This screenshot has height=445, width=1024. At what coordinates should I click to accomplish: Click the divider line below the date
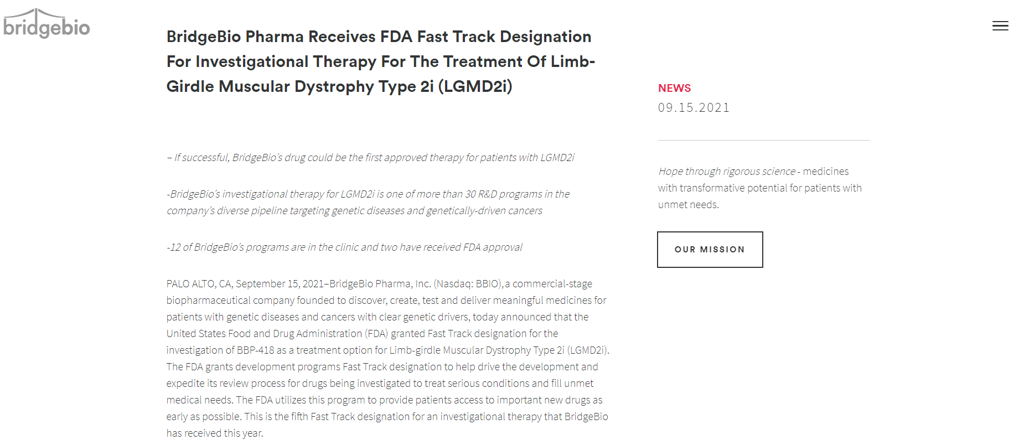(763, 140)
